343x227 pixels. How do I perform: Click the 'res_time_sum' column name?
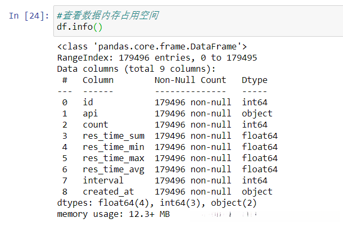click(113, 136)
